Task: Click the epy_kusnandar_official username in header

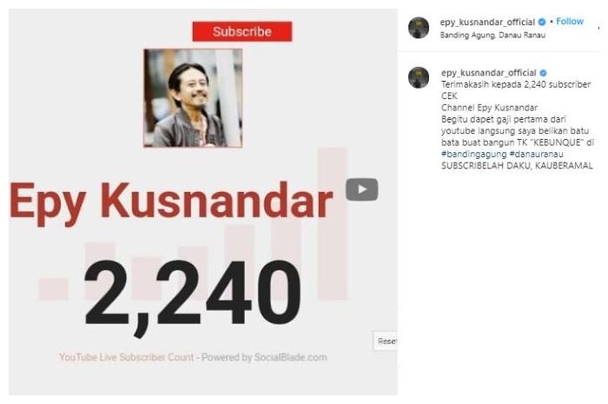Action: click(487, 22)
